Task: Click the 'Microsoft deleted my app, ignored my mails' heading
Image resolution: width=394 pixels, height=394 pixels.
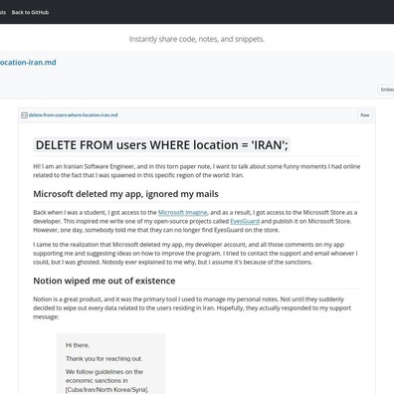Action: tap(125, 194)
